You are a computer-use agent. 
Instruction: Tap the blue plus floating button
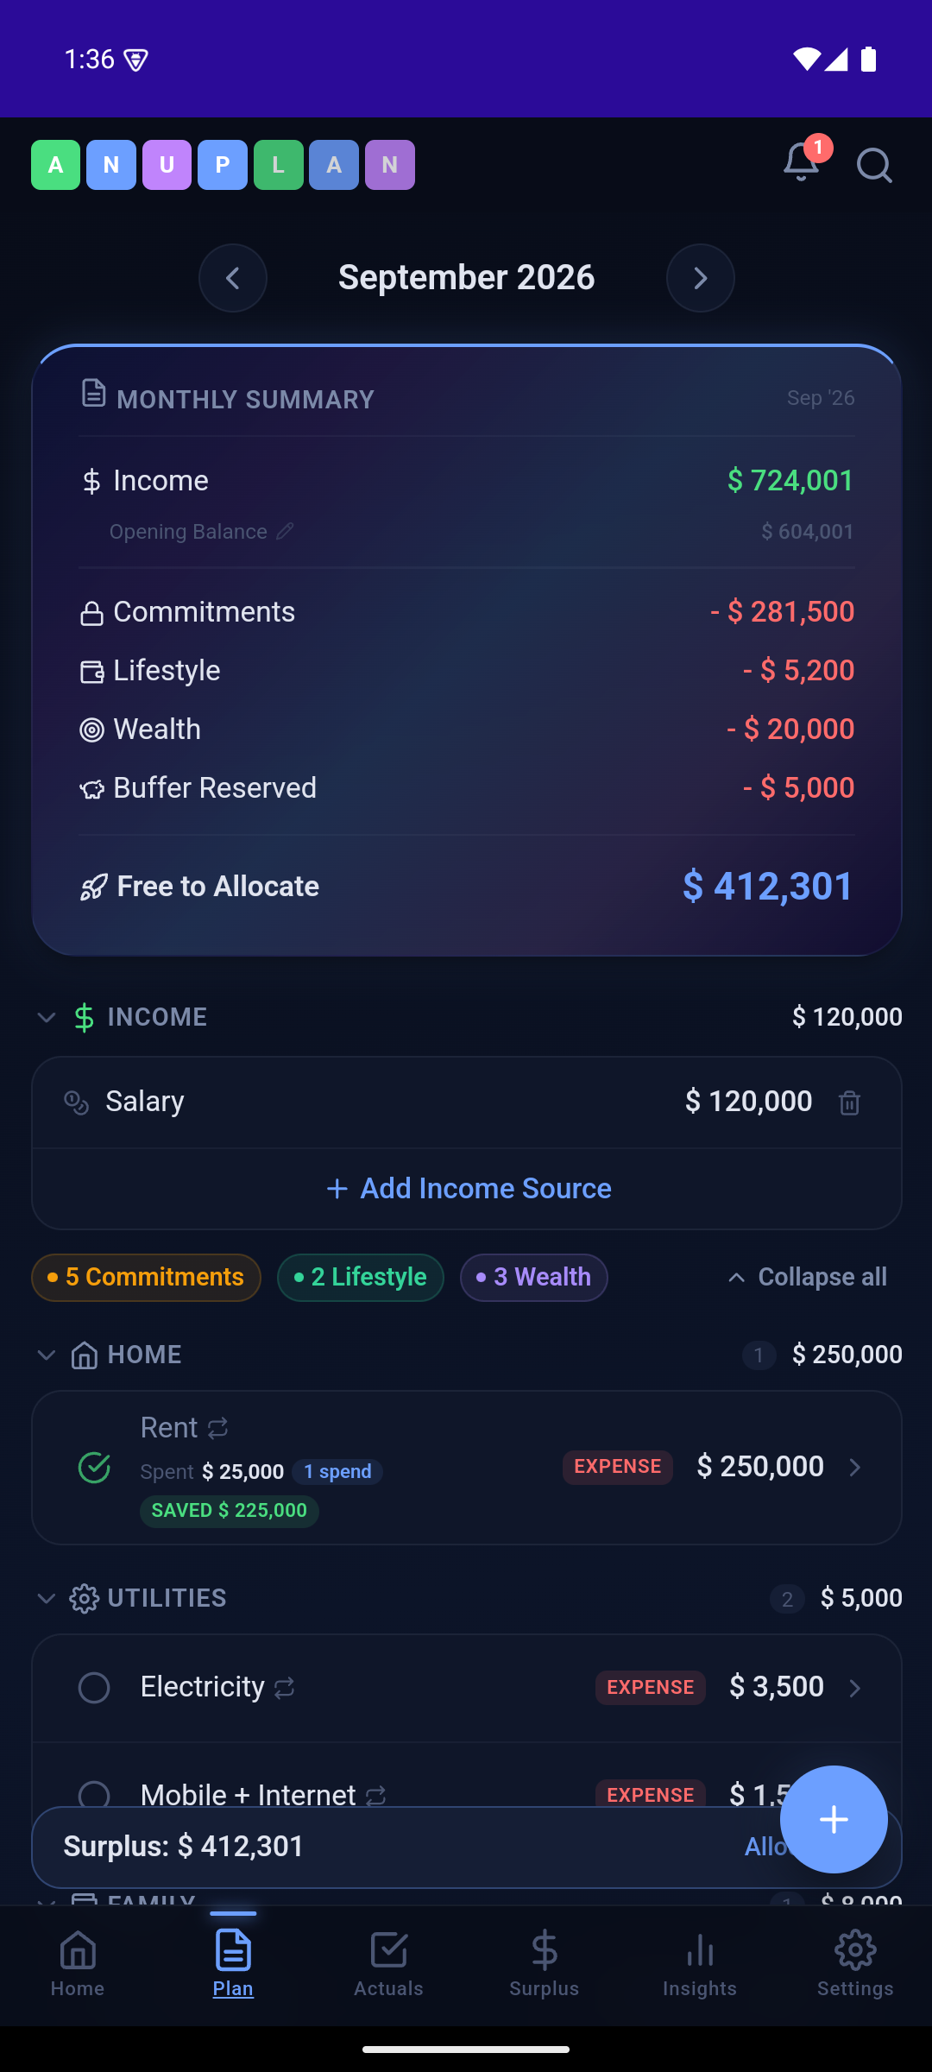click(834, 1819)
